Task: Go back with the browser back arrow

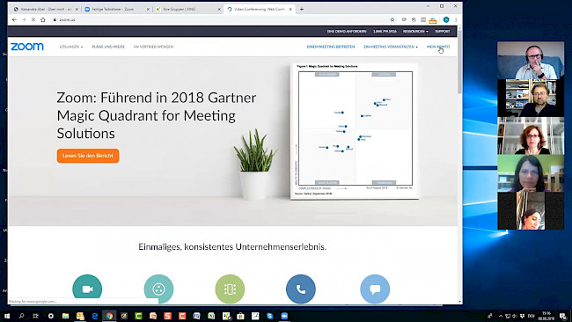Action: click(14, 19)
